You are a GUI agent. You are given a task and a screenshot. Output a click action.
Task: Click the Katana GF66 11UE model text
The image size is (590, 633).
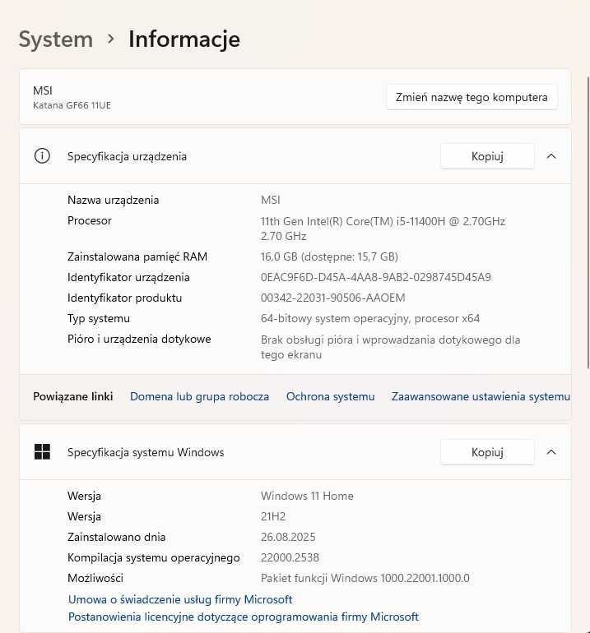tap(72, 105)
